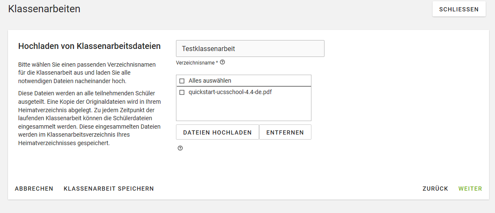Screen dimensions: 495x213
Task: Click the Klassenarbeiten page heading
Action: [x=44, y=9]
